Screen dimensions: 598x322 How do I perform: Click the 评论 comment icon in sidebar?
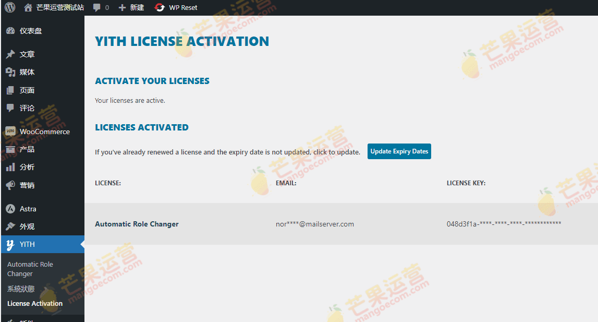click(10, 108)
